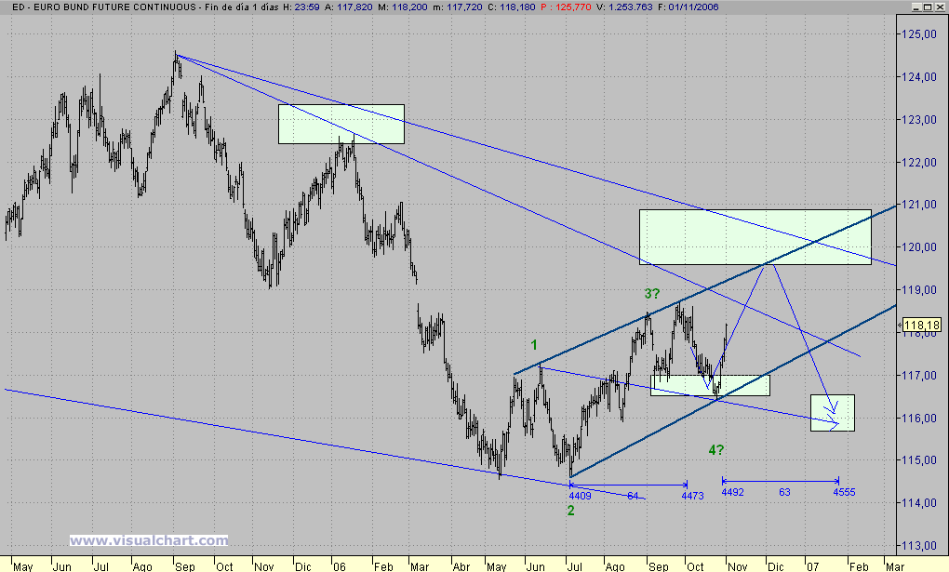The image size is (949, 572).
Task: Click the open value A: 117,820
Action: (x=349, y=7)
